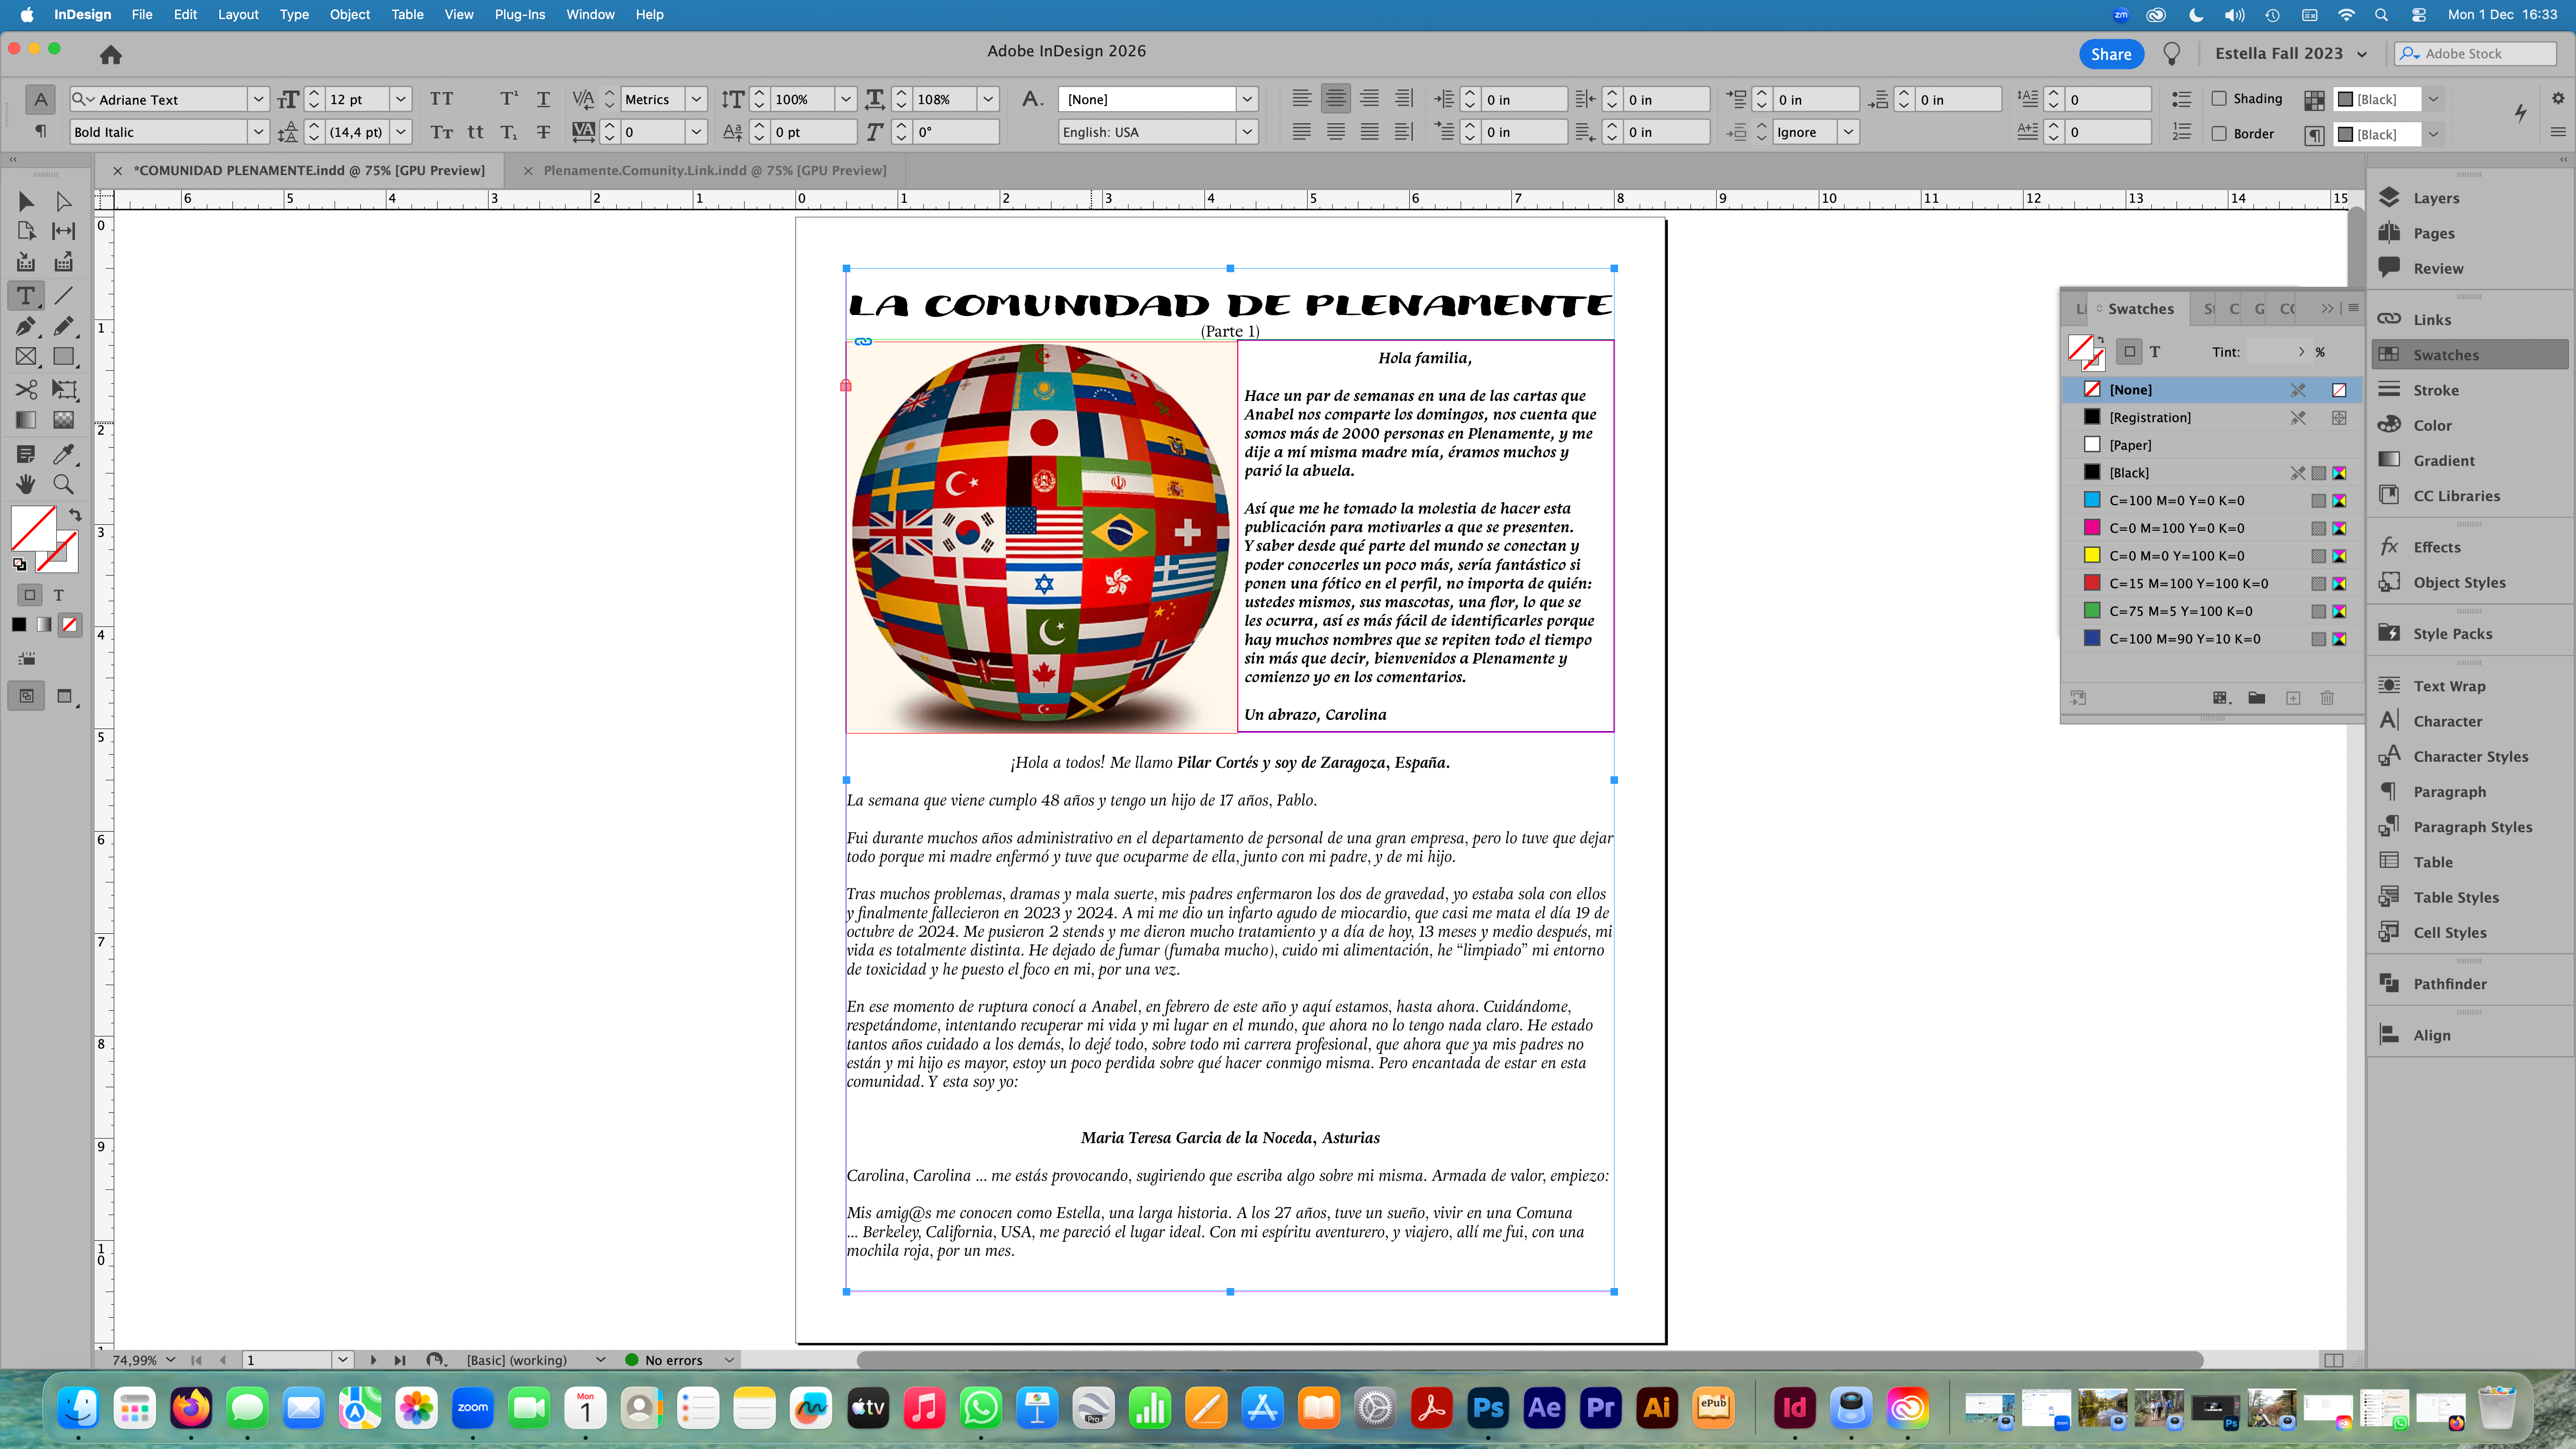This screenshot has width=2576, height=1449.
Task: Expand the English: USA language dropdown
Action: click(1246, 132)
